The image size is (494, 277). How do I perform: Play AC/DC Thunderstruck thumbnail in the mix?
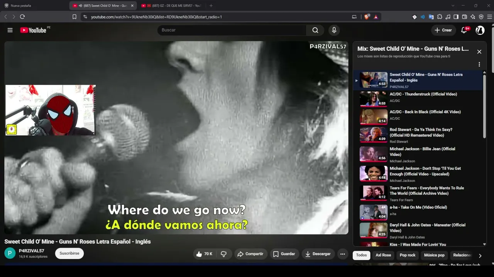click(374, 99)
